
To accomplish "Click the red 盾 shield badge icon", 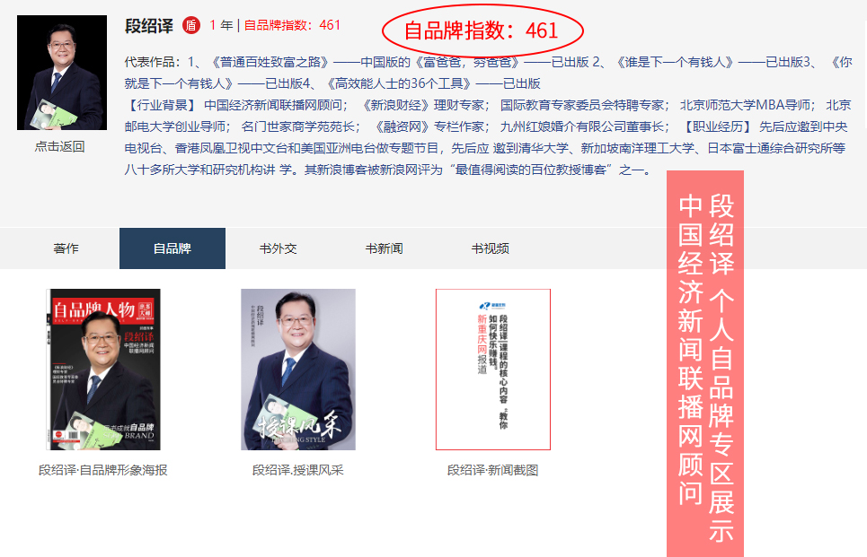I will (x=191, y=25).
